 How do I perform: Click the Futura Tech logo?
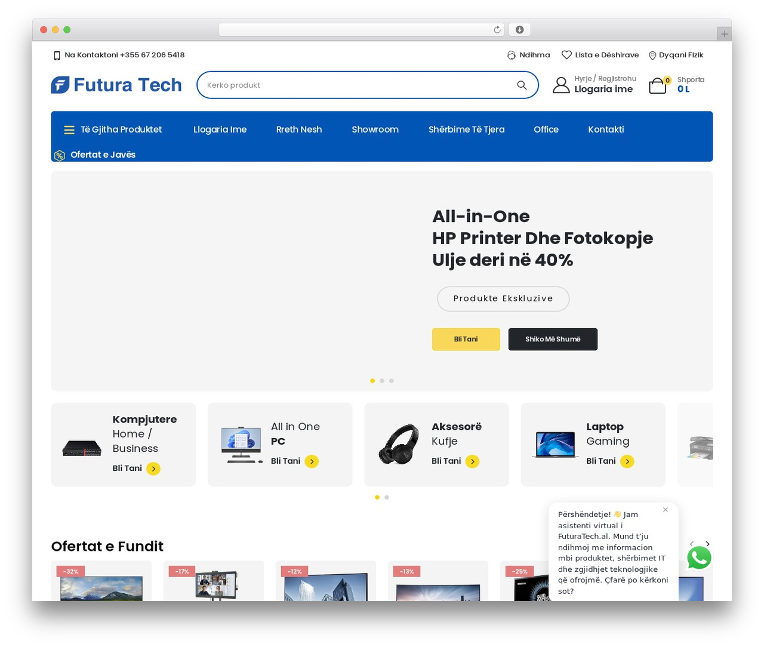(x=116, y=85)
